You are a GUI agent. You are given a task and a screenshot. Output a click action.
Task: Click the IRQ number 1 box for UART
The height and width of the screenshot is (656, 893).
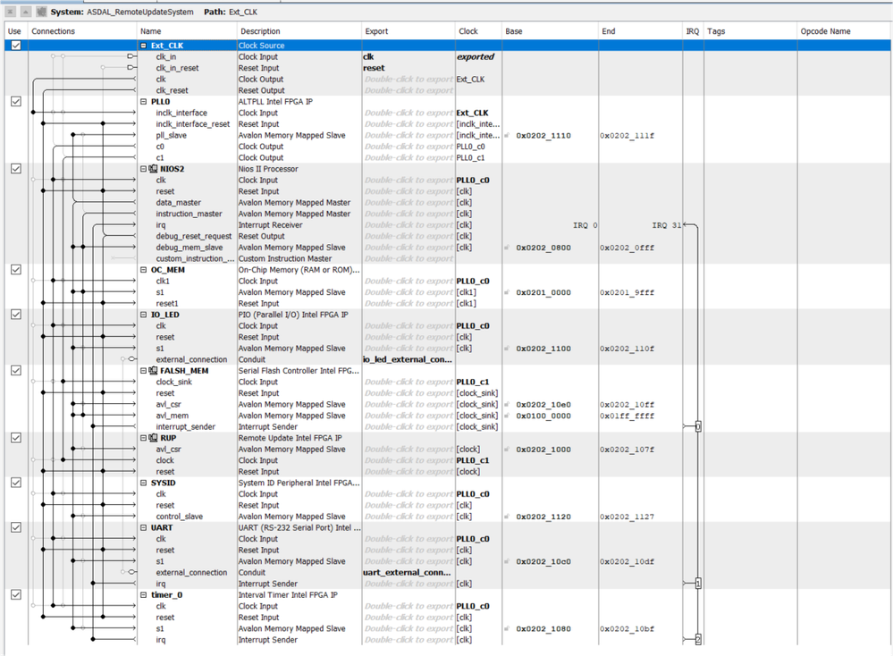698,583
